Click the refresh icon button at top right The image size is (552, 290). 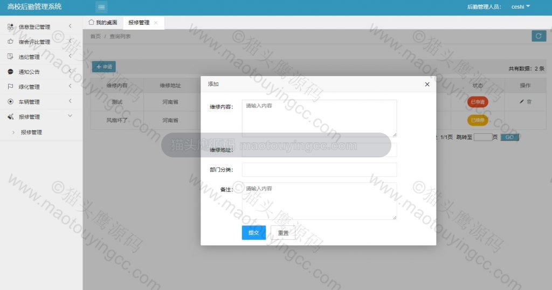click(539, 36)
